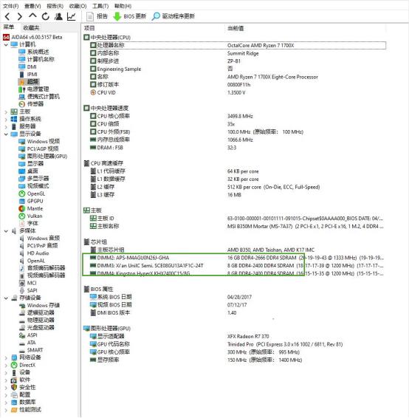The image size is (409, 418).
Task: Select the CPU 核心频率 row
Action: (x=238, y=116)
